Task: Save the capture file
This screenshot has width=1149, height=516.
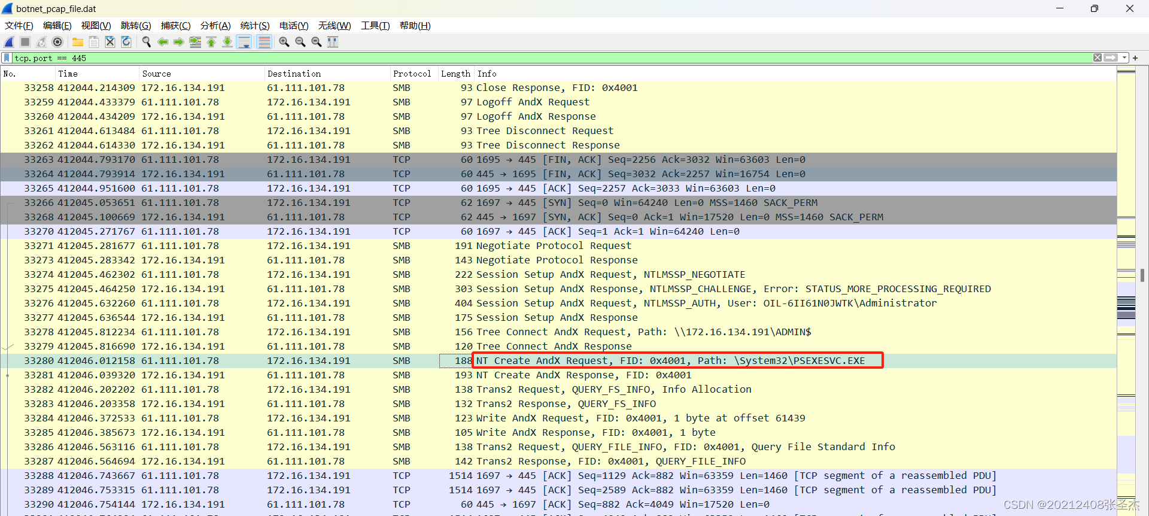Action: [x=94, y=42]
